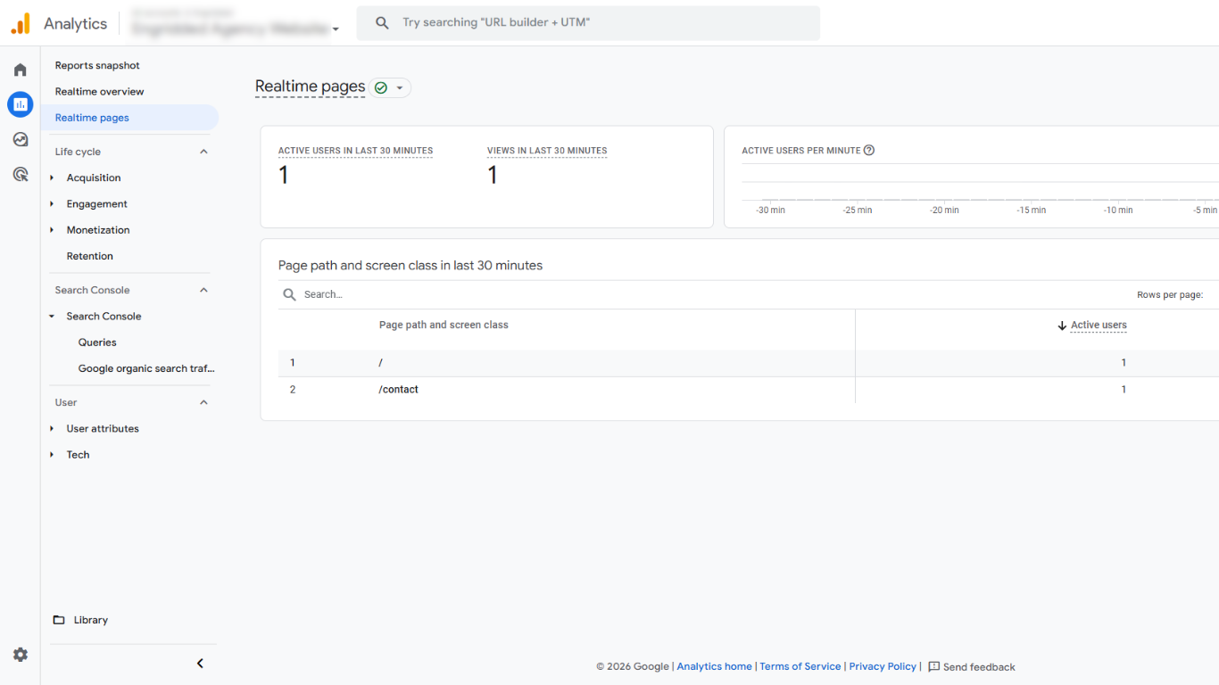Collapse the left navigation with the chevron
Viewport: 1219px width, 685px height.
tap(200, 663)
